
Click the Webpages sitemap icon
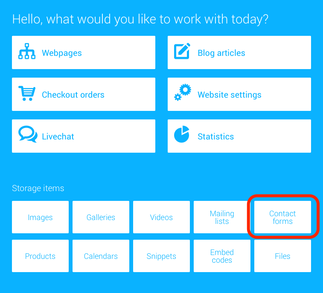pos(27,51)
